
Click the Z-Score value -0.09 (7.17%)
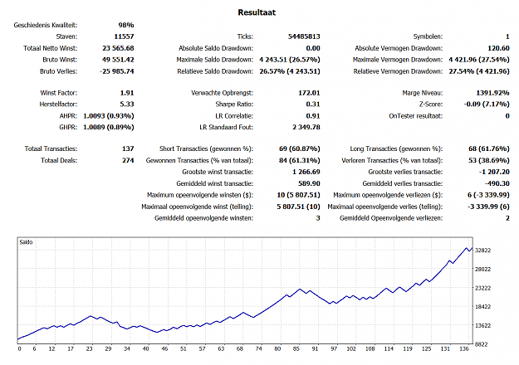[x=487, y=105]
